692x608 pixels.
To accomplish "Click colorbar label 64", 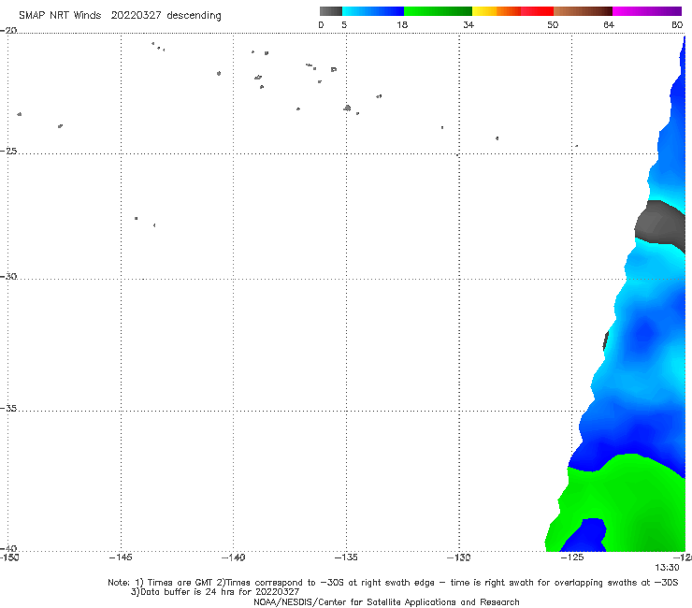I will [609, 25].
